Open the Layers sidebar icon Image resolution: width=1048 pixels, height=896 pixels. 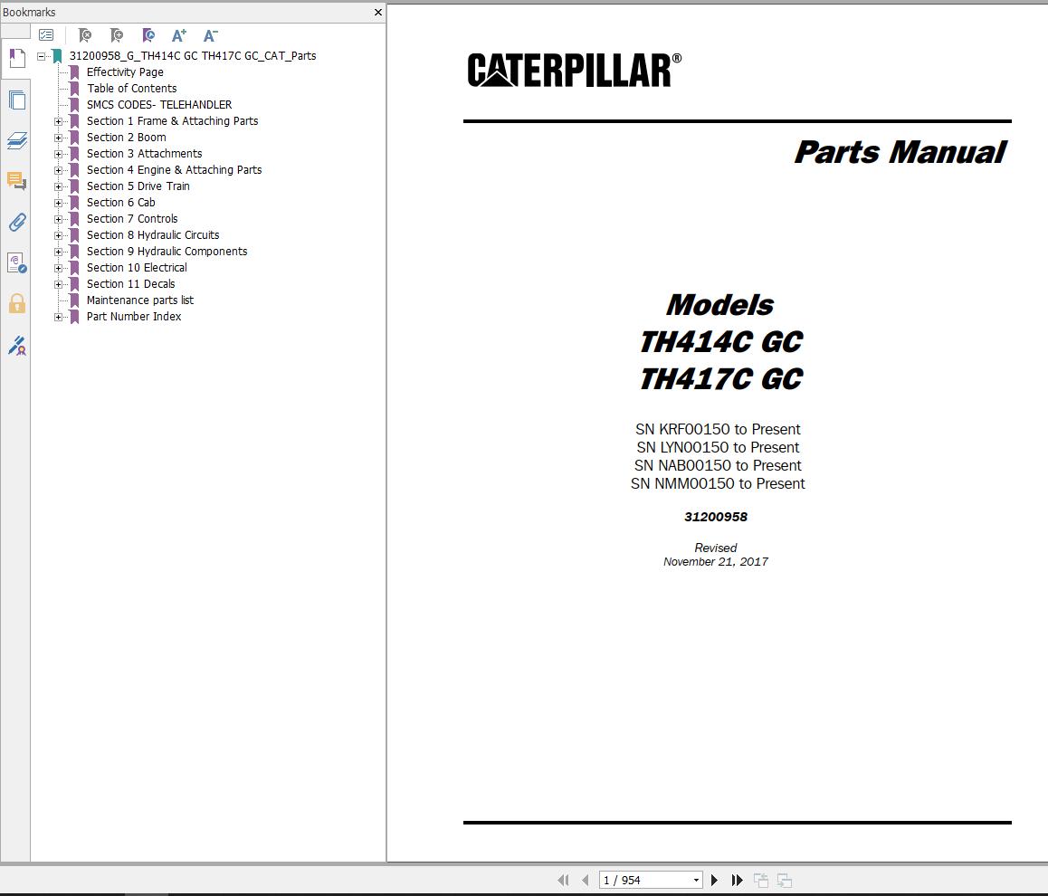point(16,140)
